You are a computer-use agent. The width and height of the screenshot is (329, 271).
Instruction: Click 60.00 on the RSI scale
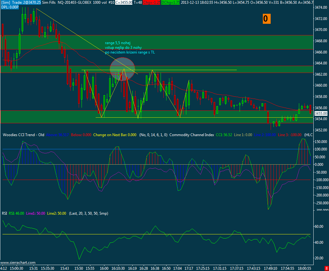pos(319,226)
